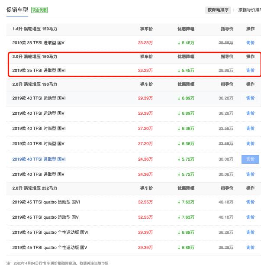Click price 24.36万 in 40 TFSI 进取型 国V row
This screenshot has width=261, height=265.
[x=145, y=175]
